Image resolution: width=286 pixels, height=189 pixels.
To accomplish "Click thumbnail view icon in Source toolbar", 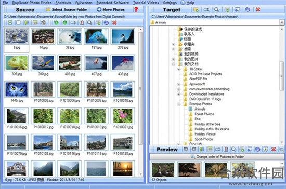I will (x=35, y=23).
